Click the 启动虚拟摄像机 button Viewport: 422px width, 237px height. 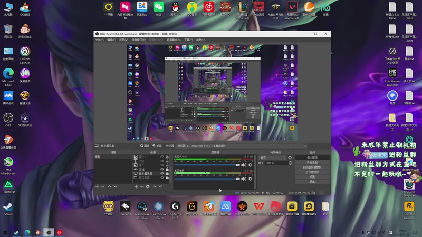(x=312, y=167)
